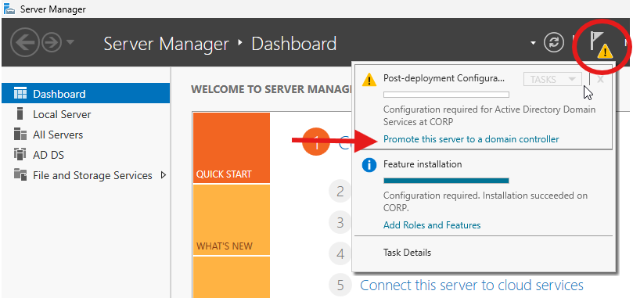Click the Local Server icon
The height and width of the screenshot is (298, 633).
[x=20, y=114]
